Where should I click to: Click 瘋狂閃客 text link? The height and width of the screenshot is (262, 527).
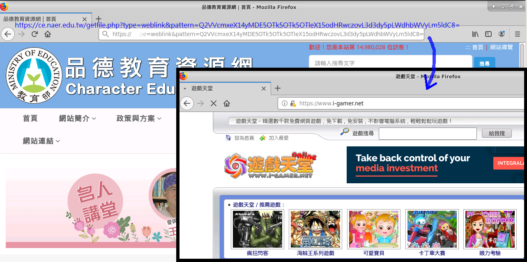(x=258, y=253)
